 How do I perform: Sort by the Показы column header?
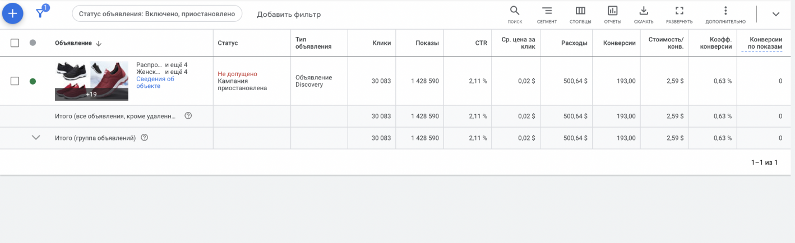pos(427,43)
